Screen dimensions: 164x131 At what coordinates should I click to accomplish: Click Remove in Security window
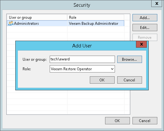[x=145, y=38]
